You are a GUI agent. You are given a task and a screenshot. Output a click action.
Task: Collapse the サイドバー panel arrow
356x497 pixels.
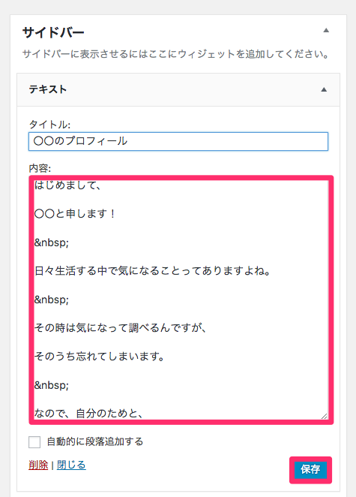[326, 31]
